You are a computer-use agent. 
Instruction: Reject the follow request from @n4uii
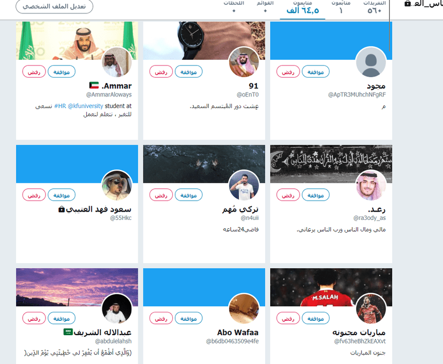pos(161,195)
